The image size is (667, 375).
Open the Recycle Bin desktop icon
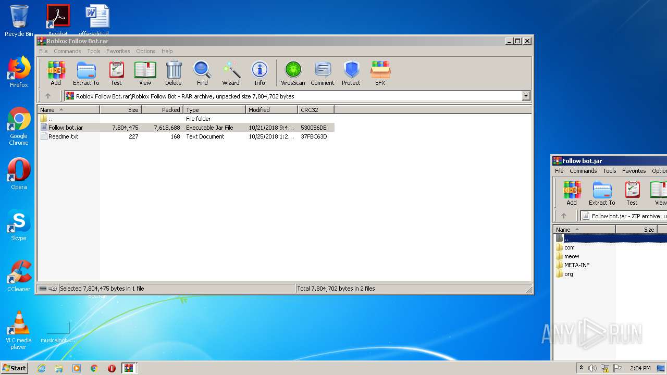click(19, 21)
